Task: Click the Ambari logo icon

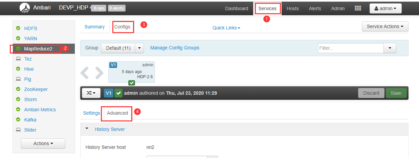Action: [25, 8]
